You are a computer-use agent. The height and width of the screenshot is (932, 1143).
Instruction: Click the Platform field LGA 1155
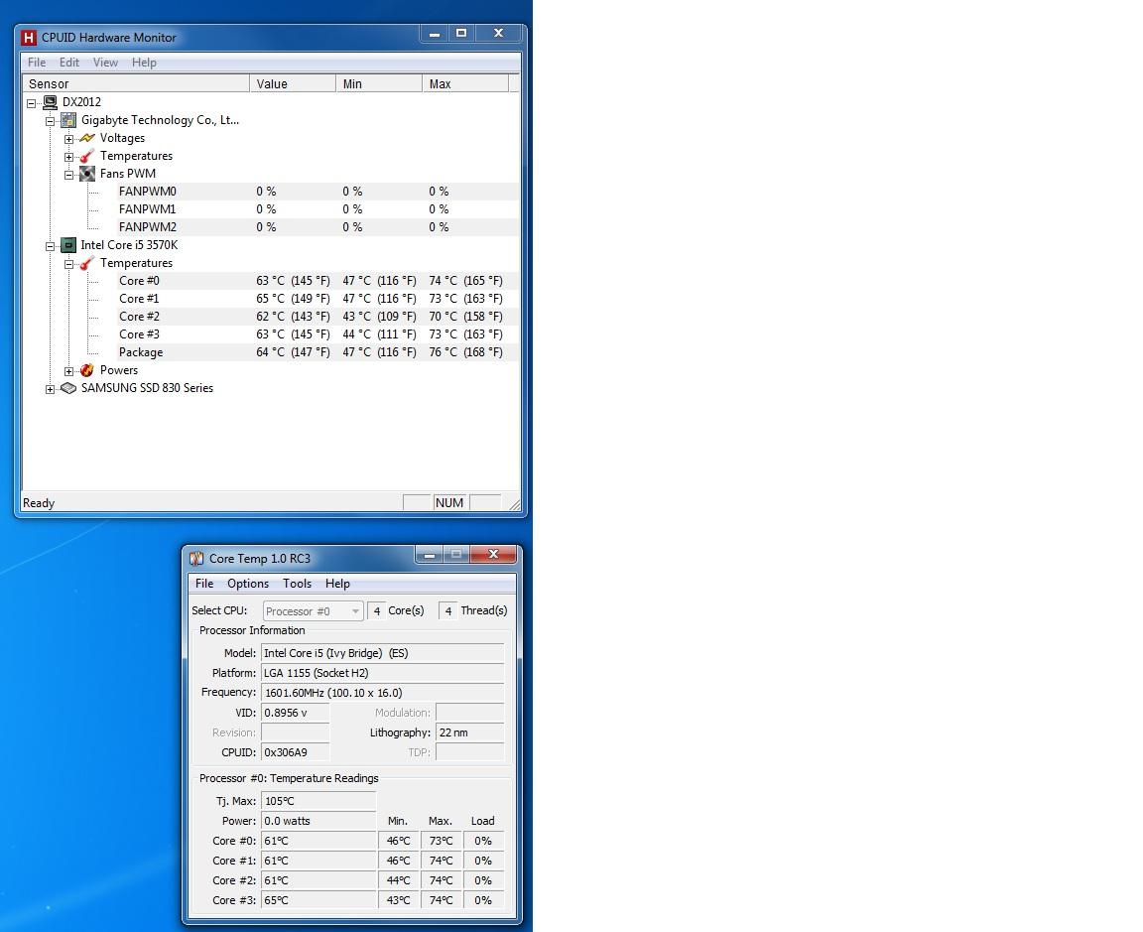(383, 673)
